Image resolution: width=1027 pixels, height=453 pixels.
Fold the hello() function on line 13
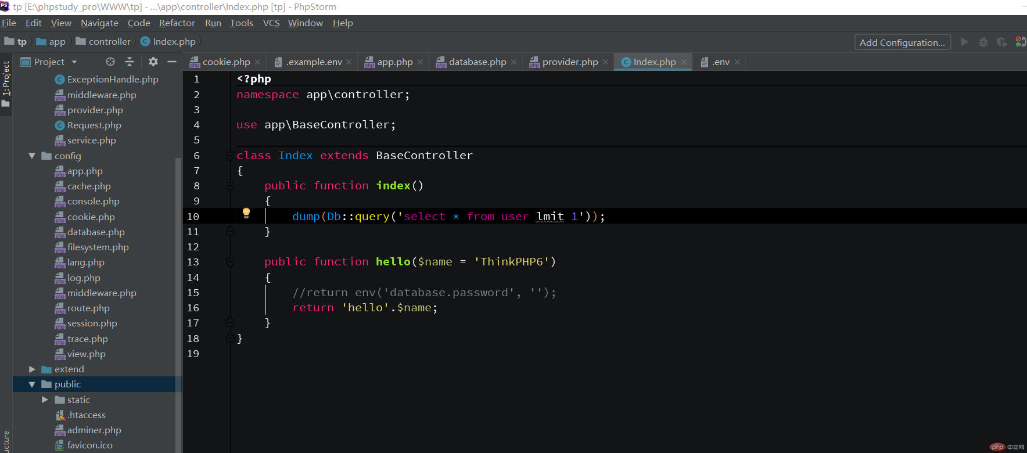(x=230, y=262)
